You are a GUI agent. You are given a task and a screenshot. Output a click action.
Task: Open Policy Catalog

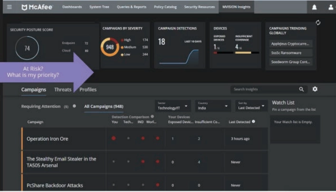[165, 7]
